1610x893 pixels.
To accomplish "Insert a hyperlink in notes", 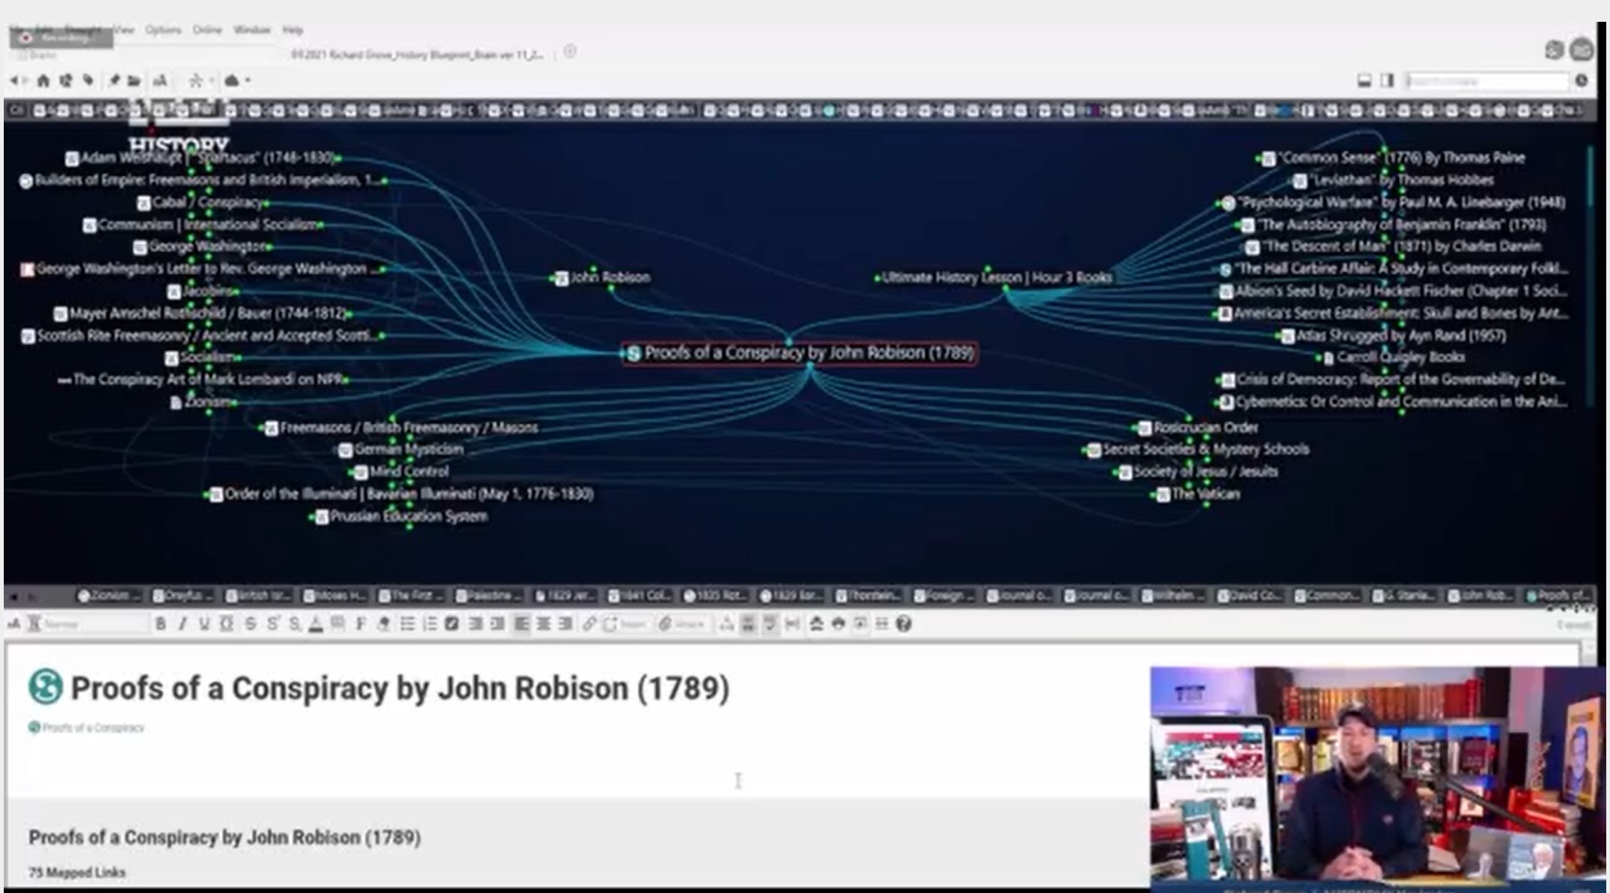I will 589,624.
